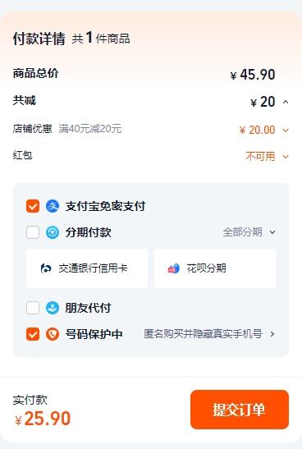Uncheck 支付宝免密支付 checkbox
This screenshot has width=302, height=449.
(x=33, y=206)
